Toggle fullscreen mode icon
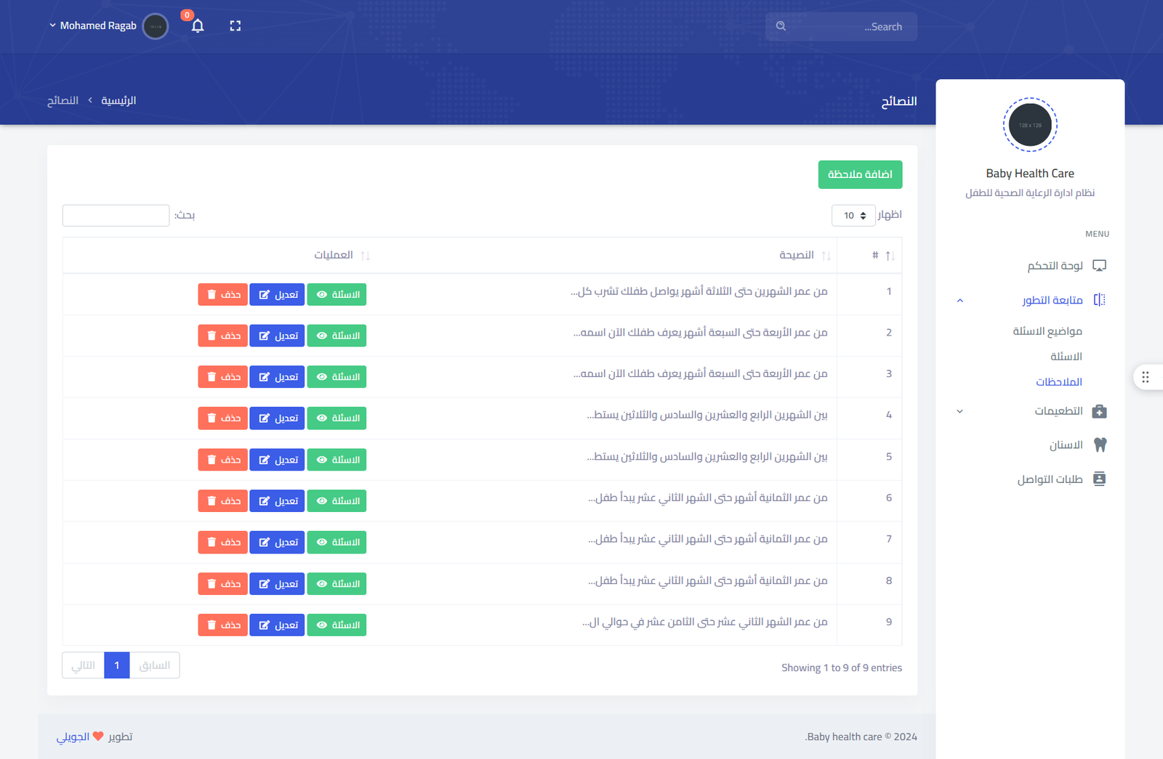Viewport: 1163px width, 759px height. tap(235, 26)
